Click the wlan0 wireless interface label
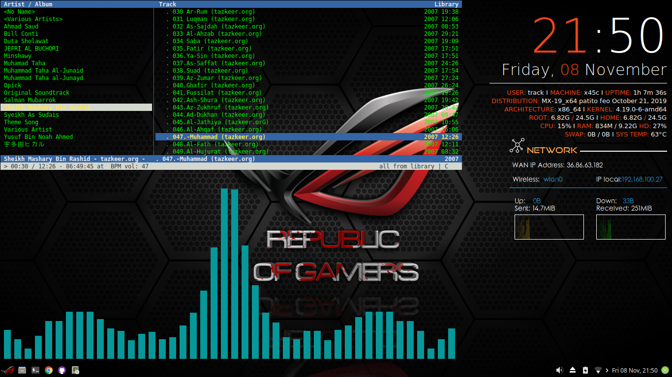 [x=553, y=179]
